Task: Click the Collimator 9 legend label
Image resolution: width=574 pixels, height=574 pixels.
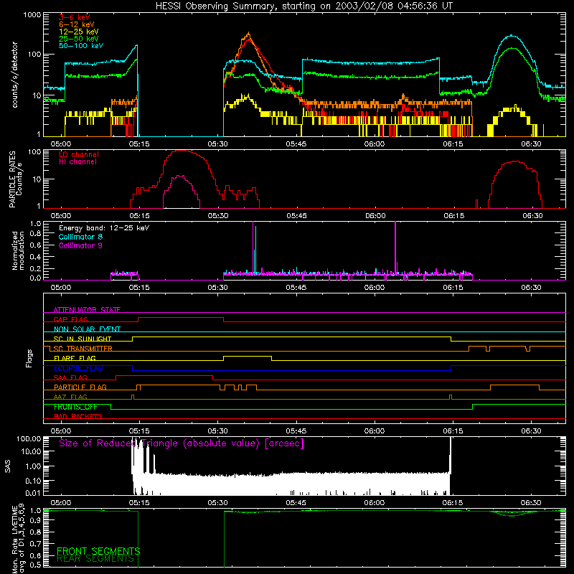Action: click(x=80, y=245)
